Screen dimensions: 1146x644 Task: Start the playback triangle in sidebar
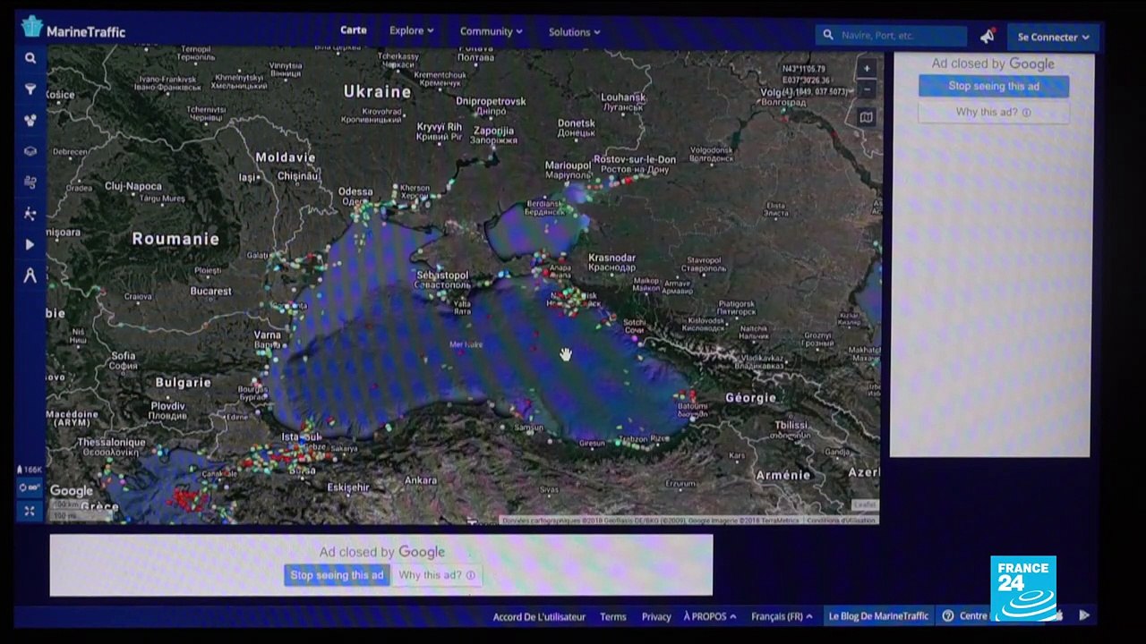(x=30, y=244)
